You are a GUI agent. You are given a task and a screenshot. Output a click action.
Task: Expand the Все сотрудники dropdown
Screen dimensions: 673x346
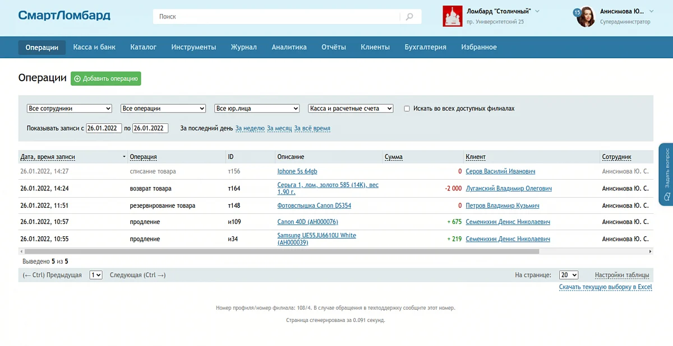(70, 109)
